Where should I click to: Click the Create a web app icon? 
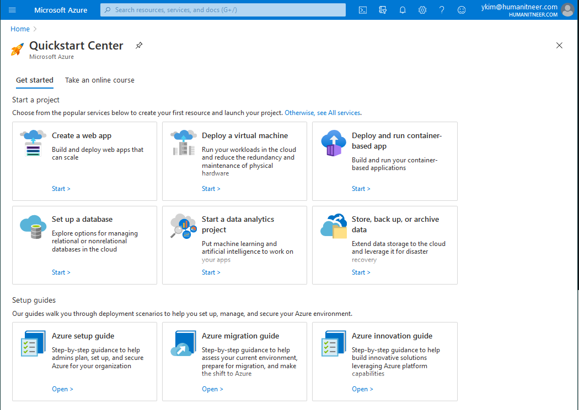(33, 143)
